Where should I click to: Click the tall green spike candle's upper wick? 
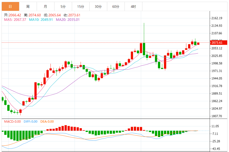click(x=144, y=33)
